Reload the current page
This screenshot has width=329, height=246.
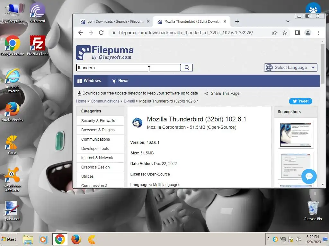point(101,33)
